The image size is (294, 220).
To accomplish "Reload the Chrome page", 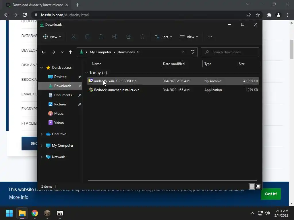I will 25,15.
